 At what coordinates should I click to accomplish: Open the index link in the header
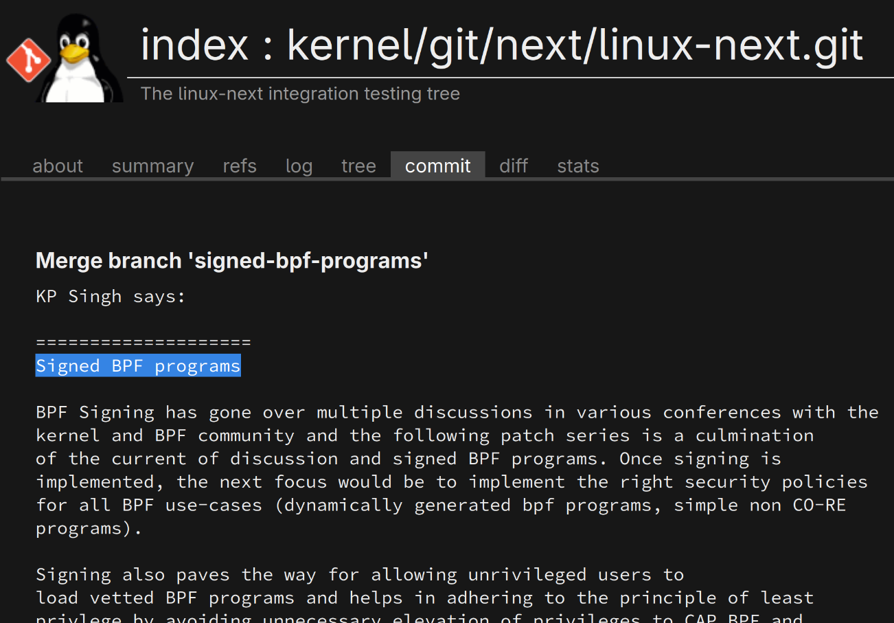click(194, 45)
